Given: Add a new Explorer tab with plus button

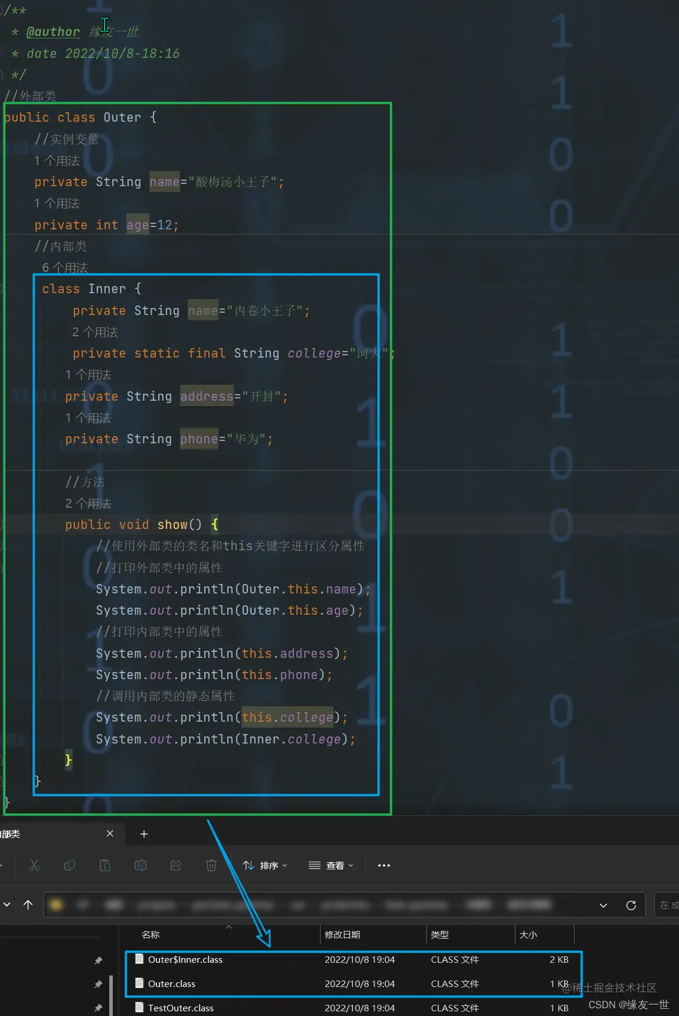Looking at the screenshot, I should tap(144, 834).
